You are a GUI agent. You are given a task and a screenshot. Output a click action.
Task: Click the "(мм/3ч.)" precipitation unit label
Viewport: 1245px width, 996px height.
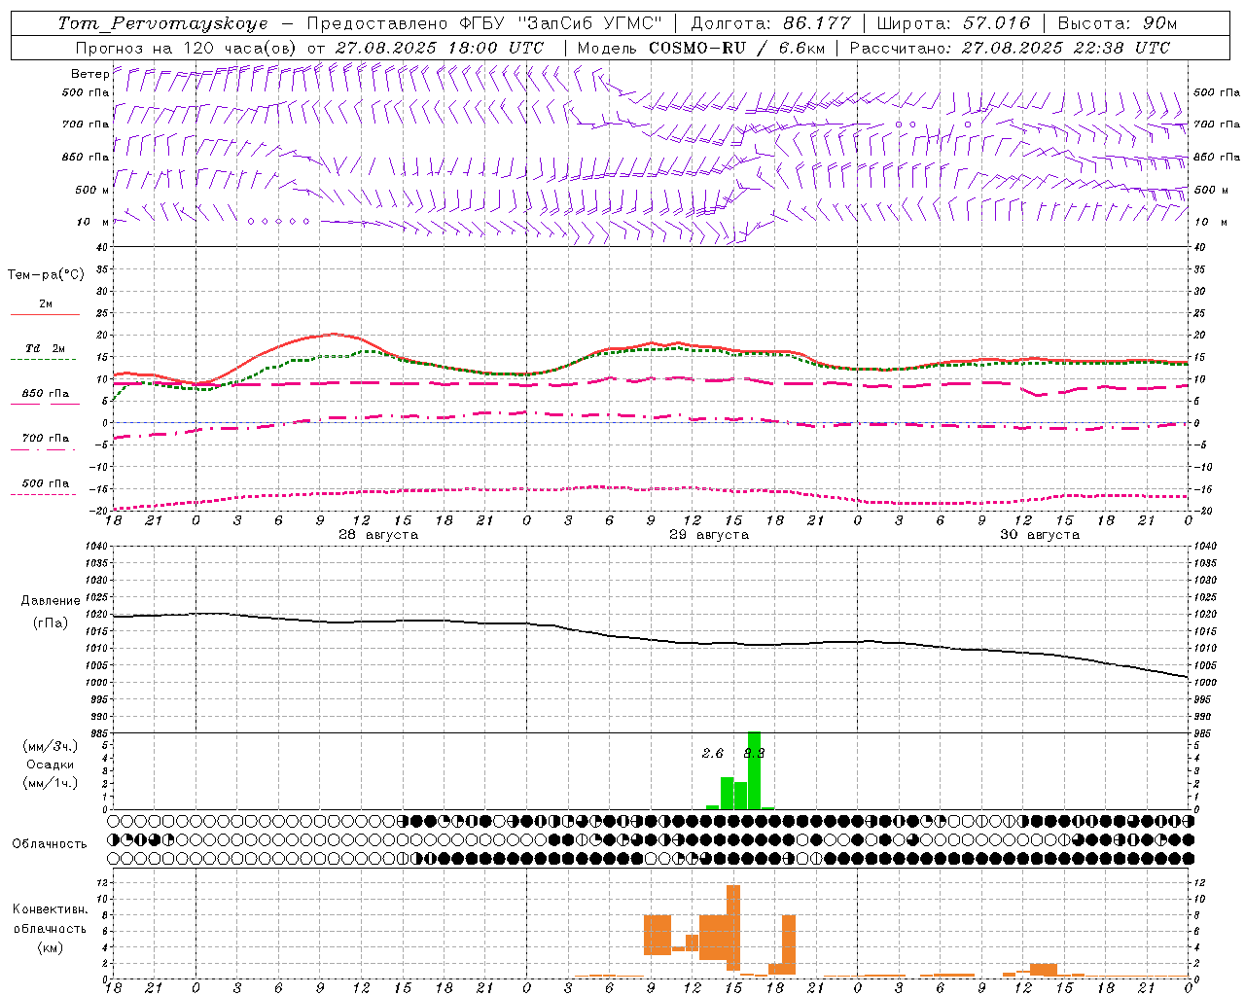(x=51, y=746)
